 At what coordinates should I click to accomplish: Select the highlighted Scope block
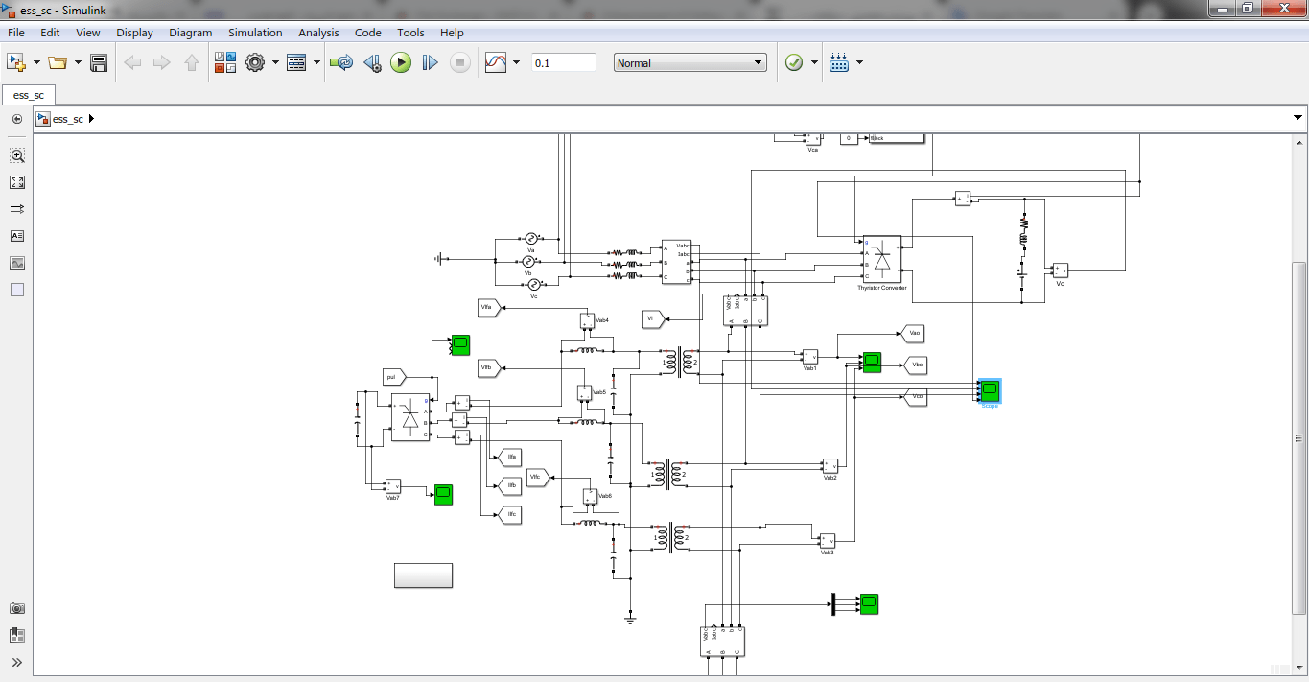tap(990, 390)
